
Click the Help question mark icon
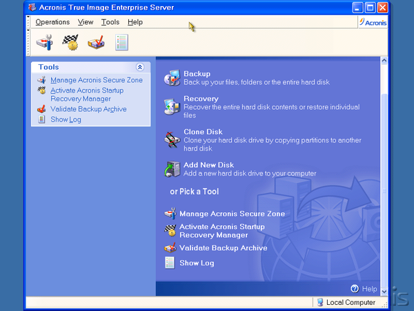click(x=355, y=288)
